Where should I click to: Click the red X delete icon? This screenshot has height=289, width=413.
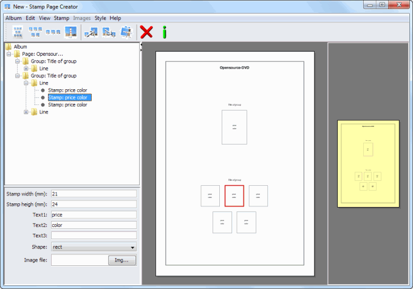tap(146, 32)
